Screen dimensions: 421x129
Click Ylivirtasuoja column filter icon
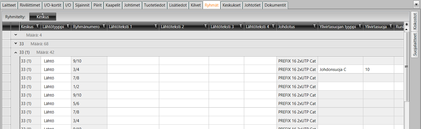click(391, 26)
